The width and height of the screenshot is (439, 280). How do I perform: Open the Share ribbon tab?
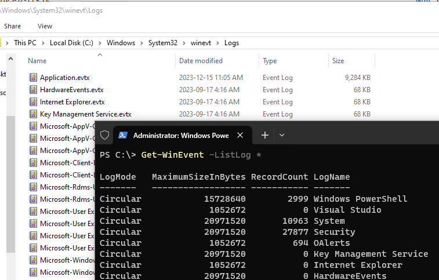pyautogui.click(x=12, y=26)
